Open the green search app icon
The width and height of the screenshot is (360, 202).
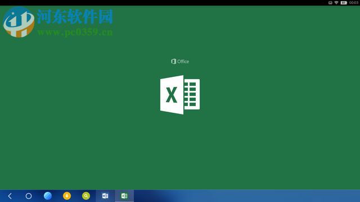[86, 196]
